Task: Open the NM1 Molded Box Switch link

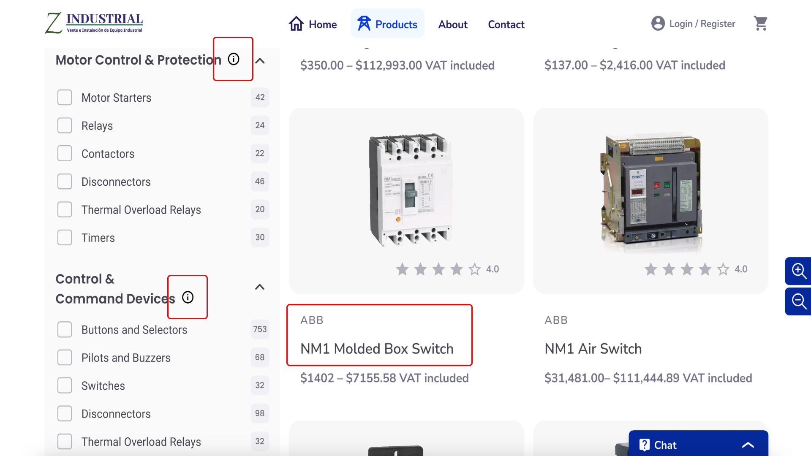Action: point(377,349)
